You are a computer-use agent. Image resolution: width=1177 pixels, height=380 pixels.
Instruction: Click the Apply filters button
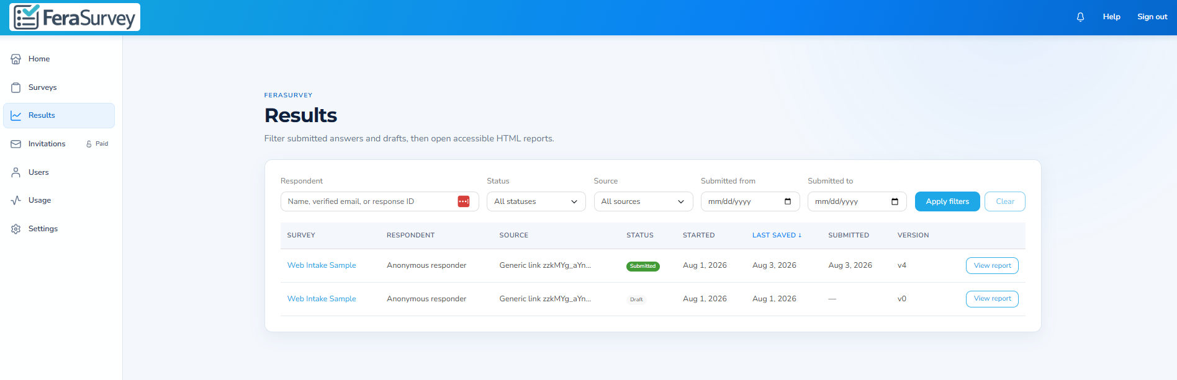click(x=947, y=201)
